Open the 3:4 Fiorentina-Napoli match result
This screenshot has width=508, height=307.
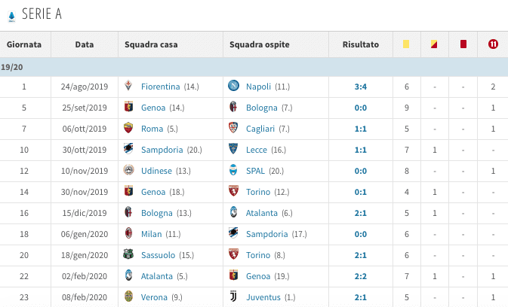360,87
